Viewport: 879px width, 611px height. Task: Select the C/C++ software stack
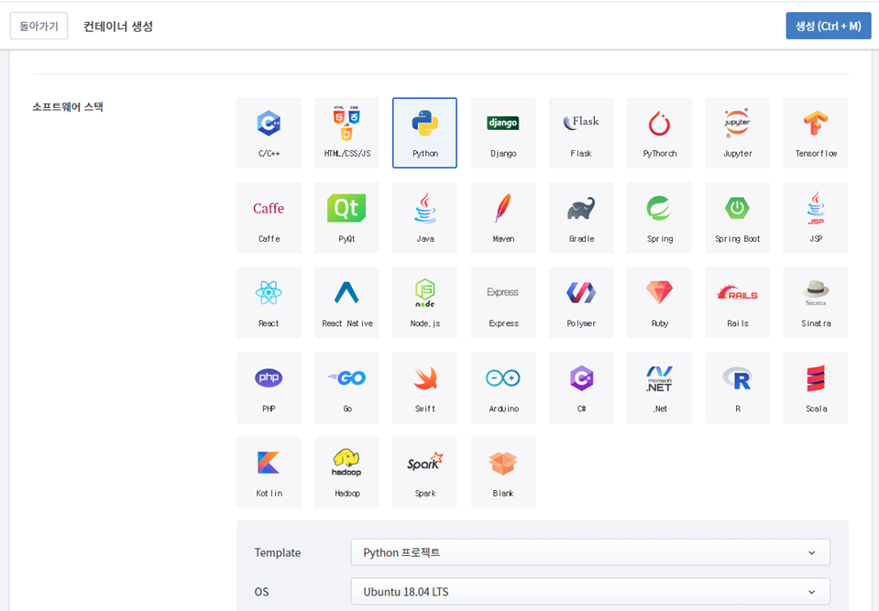pos(269,133)
